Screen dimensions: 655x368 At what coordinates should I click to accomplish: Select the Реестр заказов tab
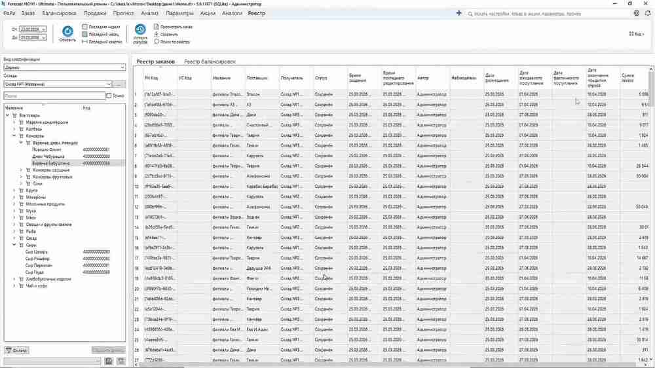(155, 62)
